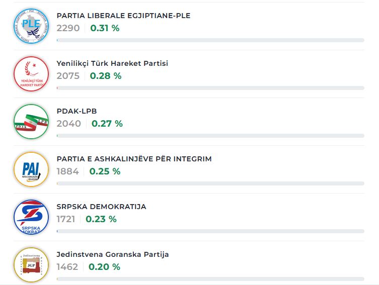Open the PDAK-LPB party name
The height and width of the screenshot is (285, 379).
(x=77, y=111)
